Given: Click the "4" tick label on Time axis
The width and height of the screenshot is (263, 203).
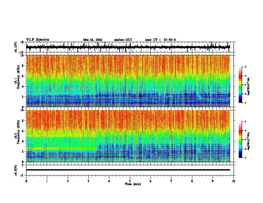Looking at the screenshot, I should point(109,181).
